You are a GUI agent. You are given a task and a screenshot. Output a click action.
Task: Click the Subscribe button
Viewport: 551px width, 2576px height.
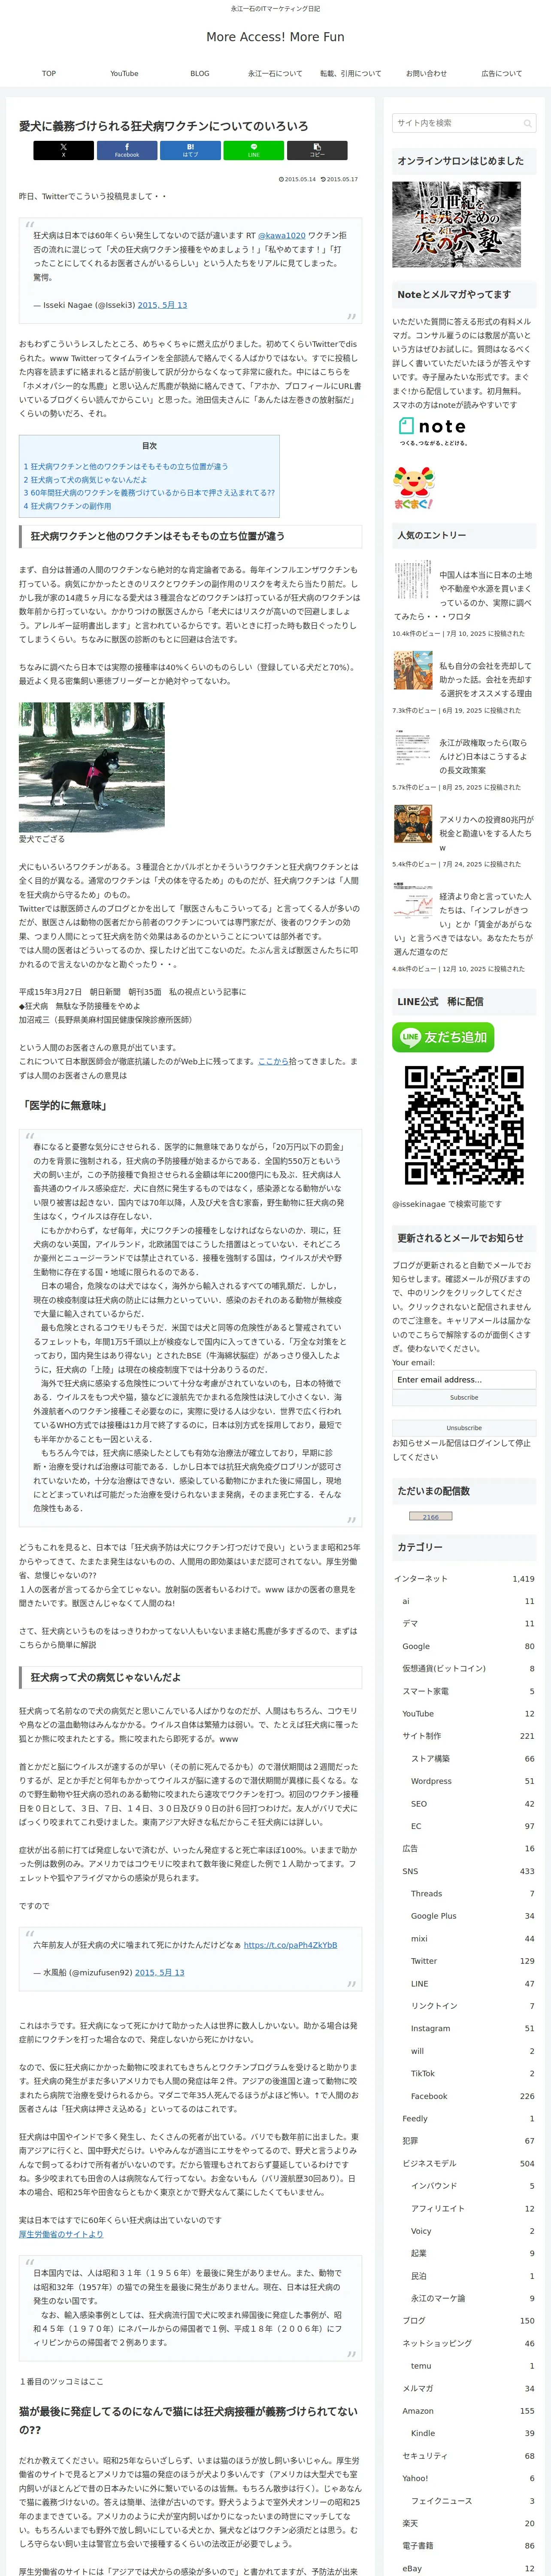[x=464, y=1398]
